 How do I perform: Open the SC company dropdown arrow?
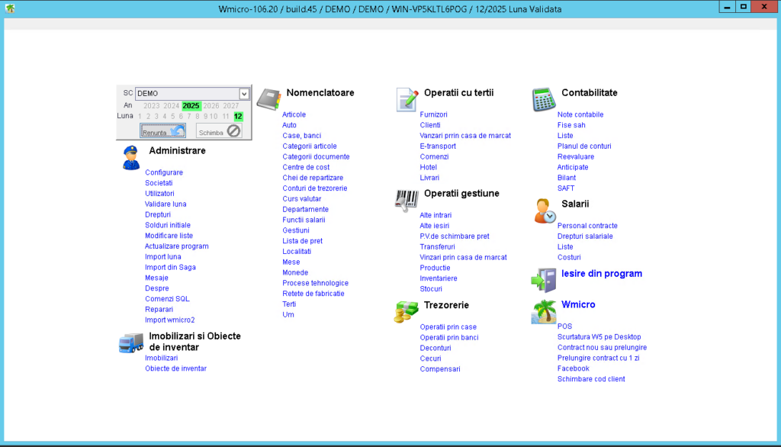(x=244, y=94)
